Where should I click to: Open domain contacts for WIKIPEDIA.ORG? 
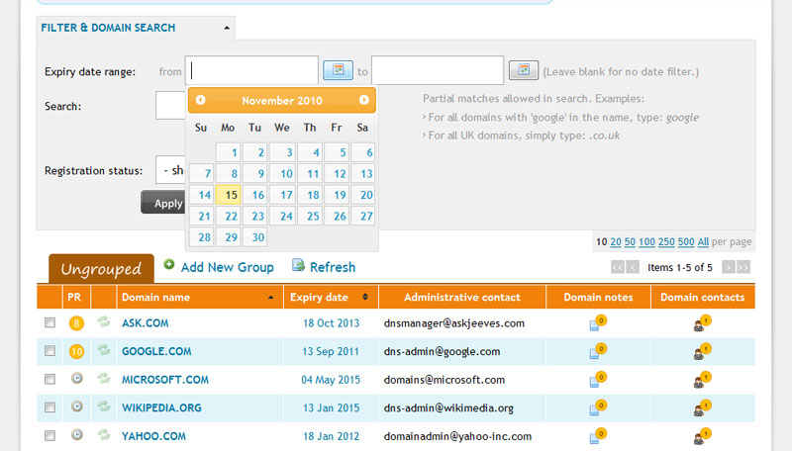point(702,407)
